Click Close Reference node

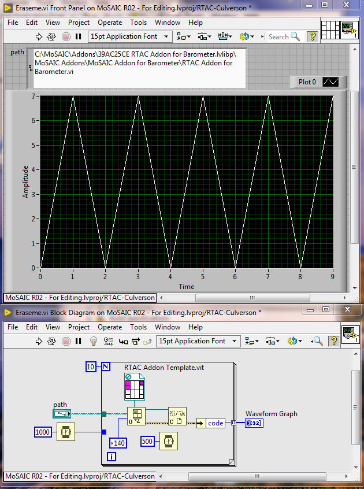[x=177, y=416]
